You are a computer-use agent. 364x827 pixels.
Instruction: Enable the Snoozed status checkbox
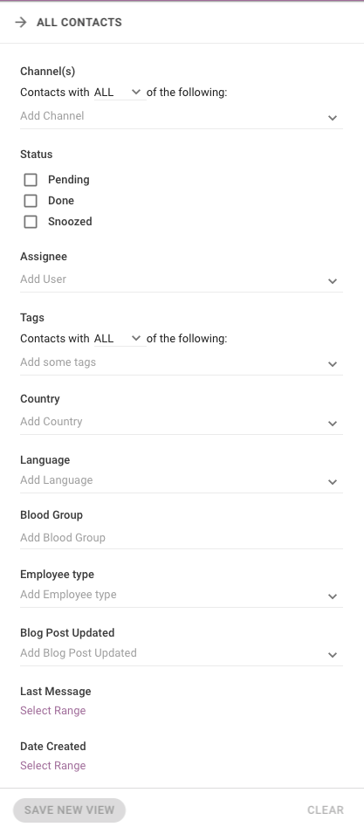(31, 222)
